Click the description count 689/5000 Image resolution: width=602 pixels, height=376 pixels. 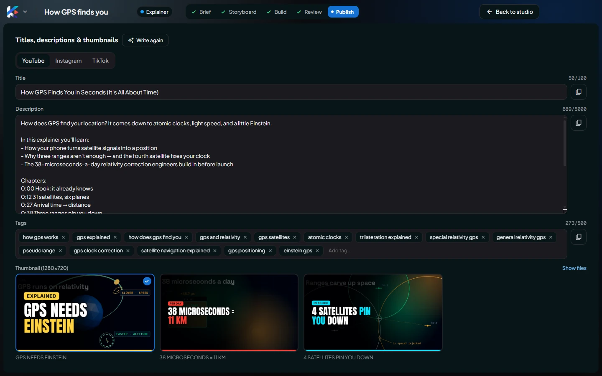pyautogui.click(x=574, y=109)
